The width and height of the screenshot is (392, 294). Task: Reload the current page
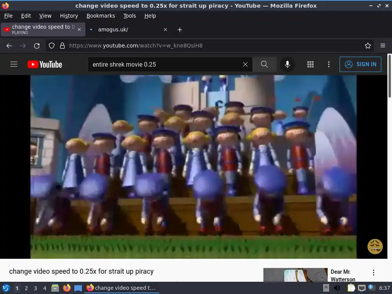click(x=37, y=46)
